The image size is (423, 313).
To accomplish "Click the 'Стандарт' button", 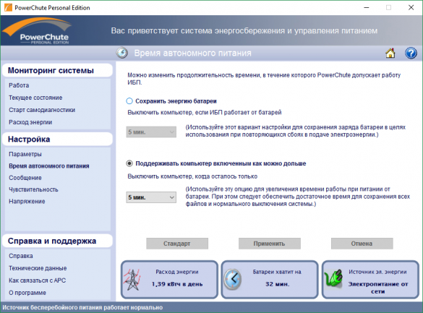I will [x=177, y=244].
